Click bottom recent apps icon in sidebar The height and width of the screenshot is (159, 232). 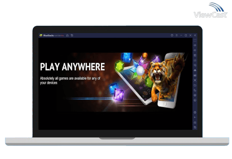[x=195, y=128]
